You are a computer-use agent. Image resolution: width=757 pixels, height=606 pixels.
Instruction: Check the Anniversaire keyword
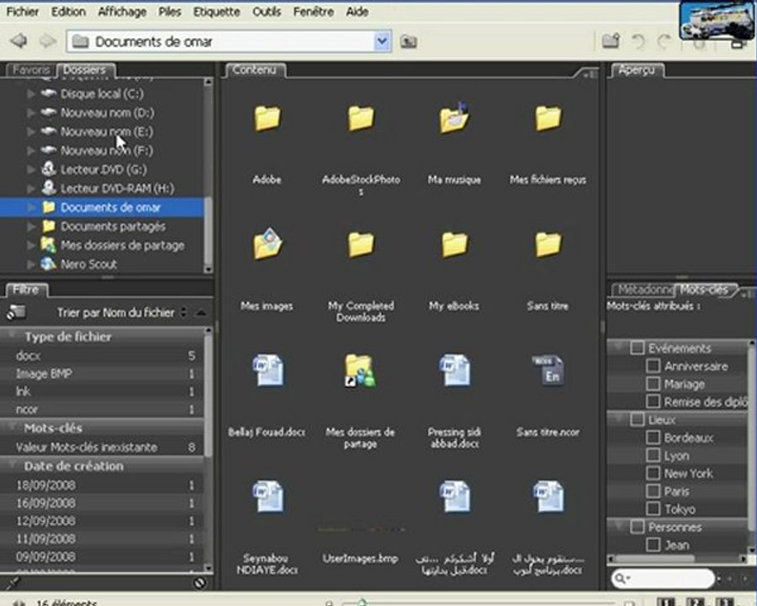654,366
